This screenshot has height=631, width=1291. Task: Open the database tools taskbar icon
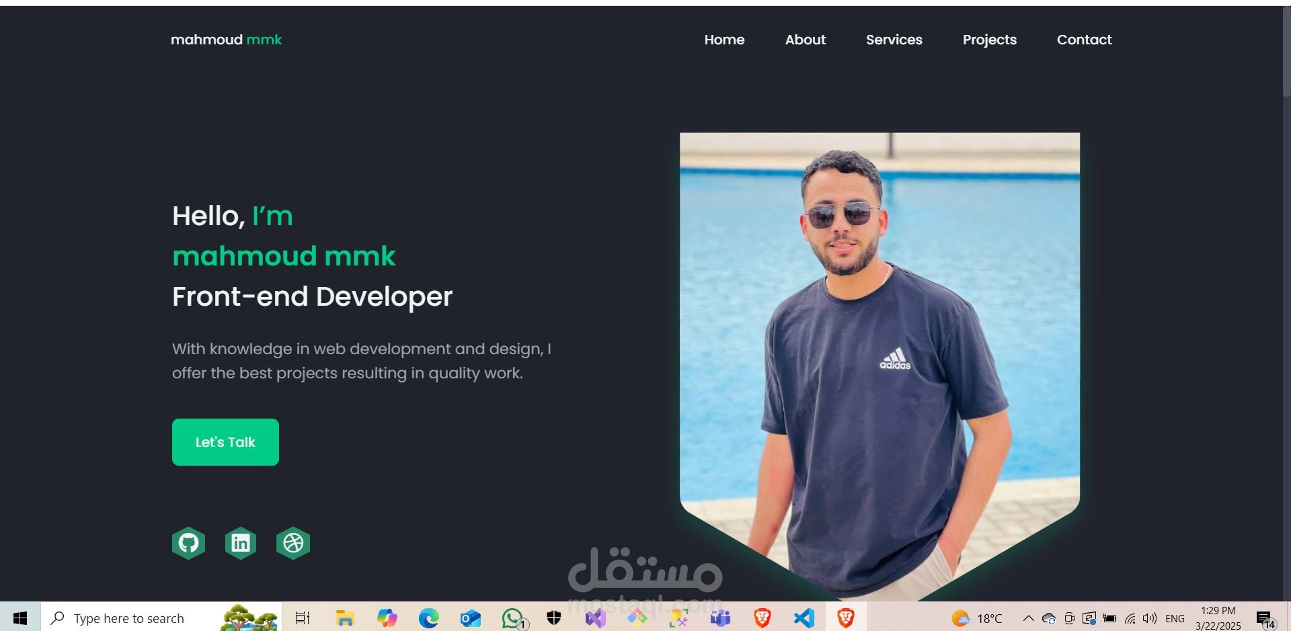tap(678, 618)
